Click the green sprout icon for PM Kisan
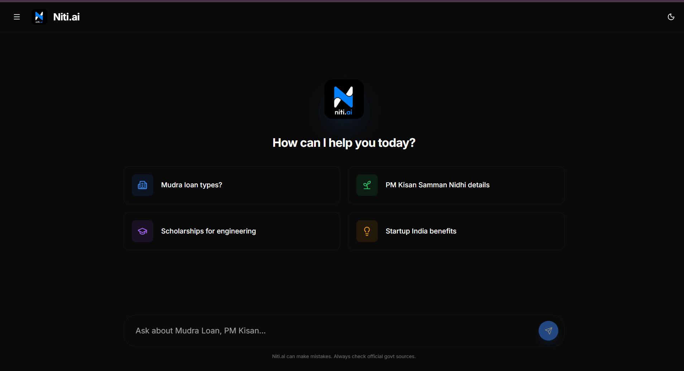 [367, 185]
